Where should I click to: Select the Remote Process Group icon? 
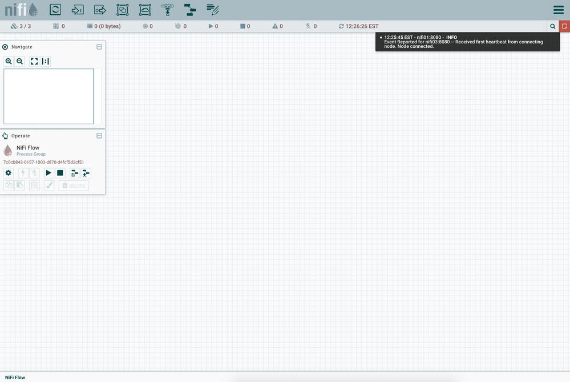tap(144, 9)
